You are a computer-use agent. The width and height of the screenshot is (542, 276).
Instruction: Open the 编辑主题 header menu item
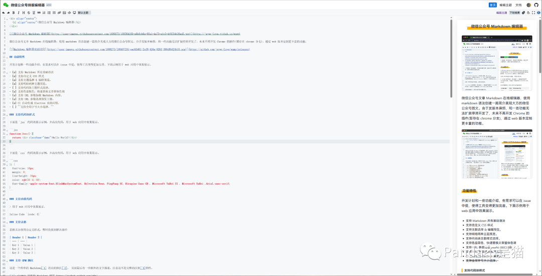506,5
